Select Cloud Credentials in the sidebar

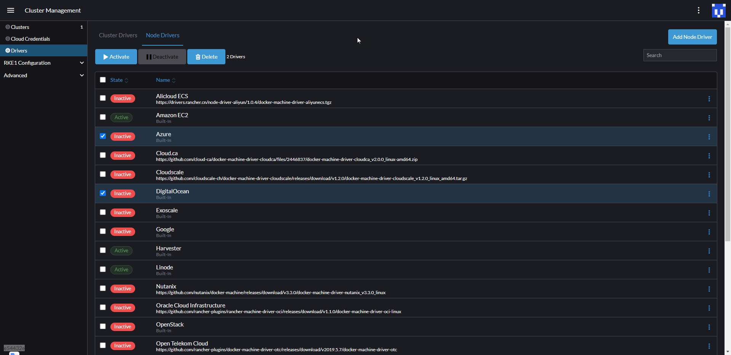tap(30, 38)
